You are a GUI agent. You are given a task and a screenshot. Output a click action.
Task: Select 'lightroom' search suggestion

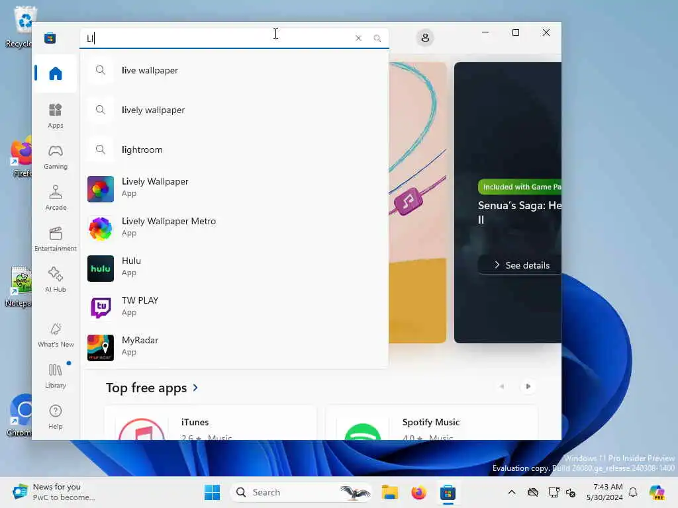point(234,149)
